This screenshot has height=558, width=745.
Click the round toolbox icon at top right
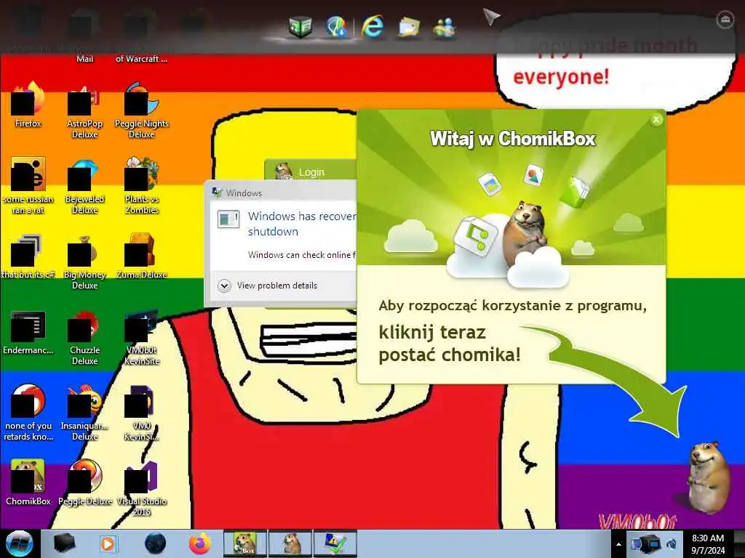[x=725, y=20]
